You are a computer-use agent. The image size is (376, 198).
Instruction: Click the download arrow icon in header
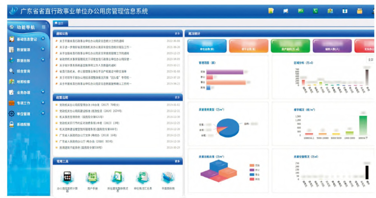pyautogui.click(x=345, y=10)
